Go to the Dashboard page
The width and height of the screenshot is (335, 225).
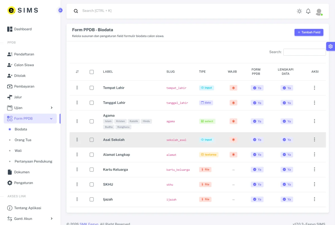[30, 29]
